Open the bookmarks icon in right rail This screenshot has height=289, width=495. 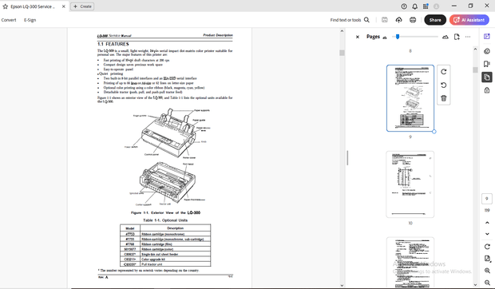(x=487, y=64)
